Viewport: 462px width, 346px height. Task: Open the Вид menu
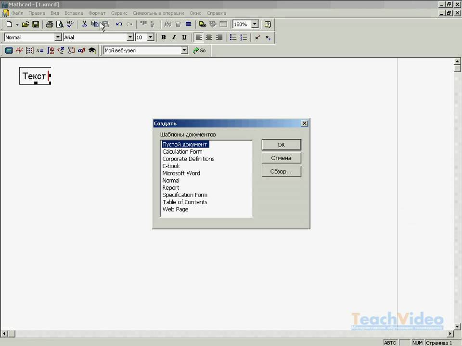click(55, 13)
